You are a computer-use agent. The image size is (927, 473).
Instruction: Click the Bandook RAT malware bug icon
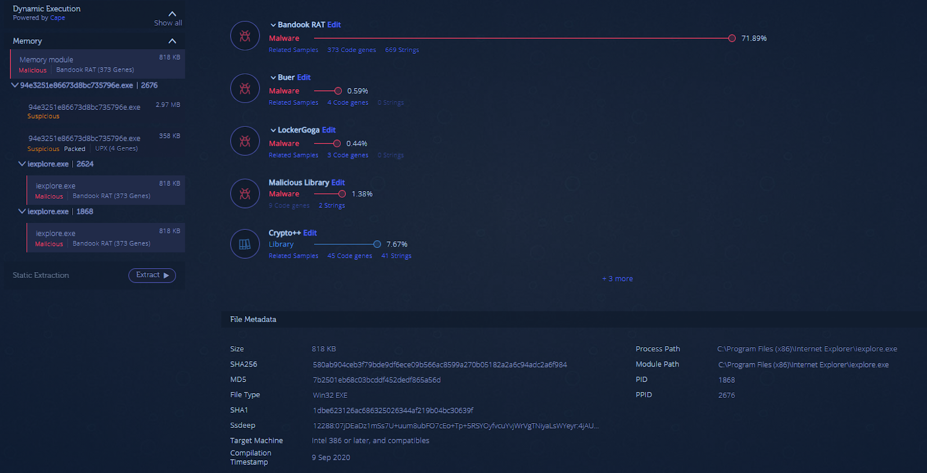click(245, 36)
